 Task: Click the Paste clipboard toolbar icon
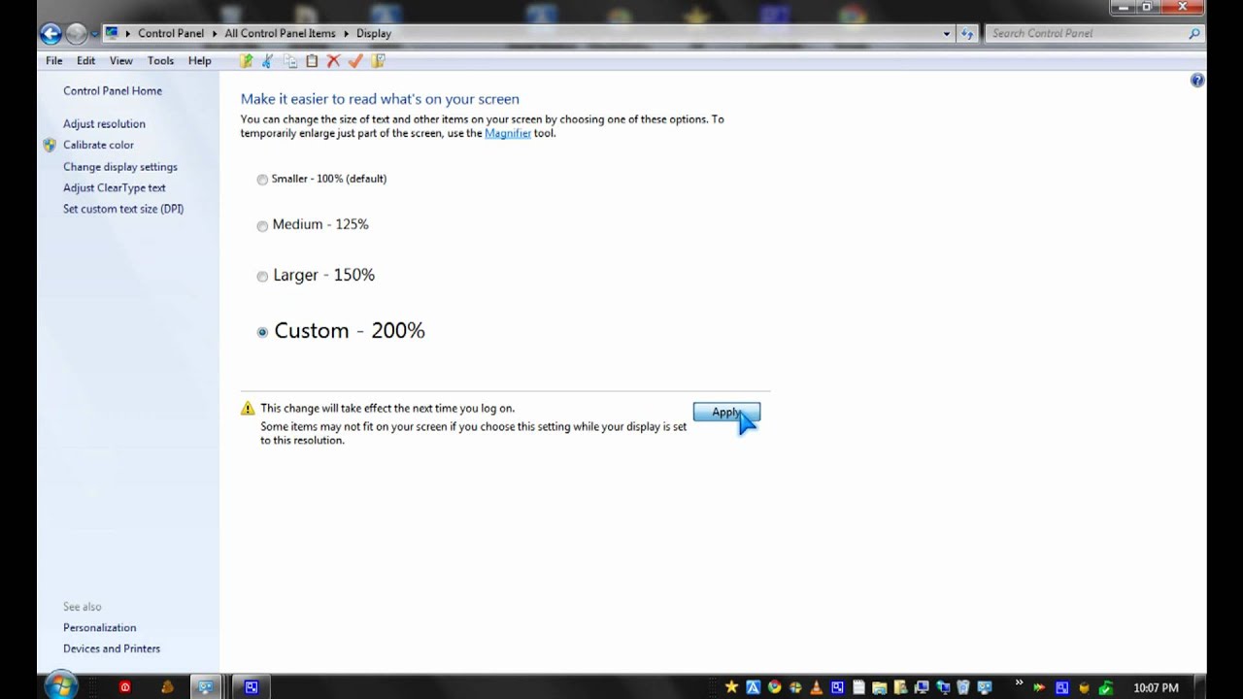click(x=312, y=60)
